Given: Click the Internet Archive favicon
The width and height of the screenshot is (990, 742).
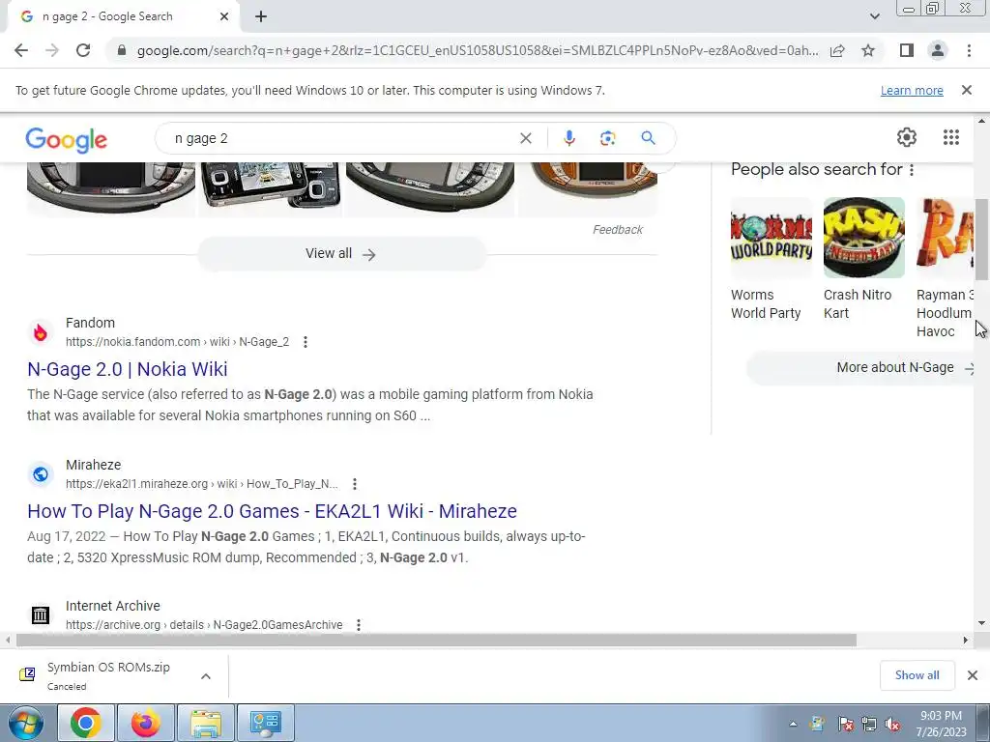Looking at the screenshot, I should [41, 615].
